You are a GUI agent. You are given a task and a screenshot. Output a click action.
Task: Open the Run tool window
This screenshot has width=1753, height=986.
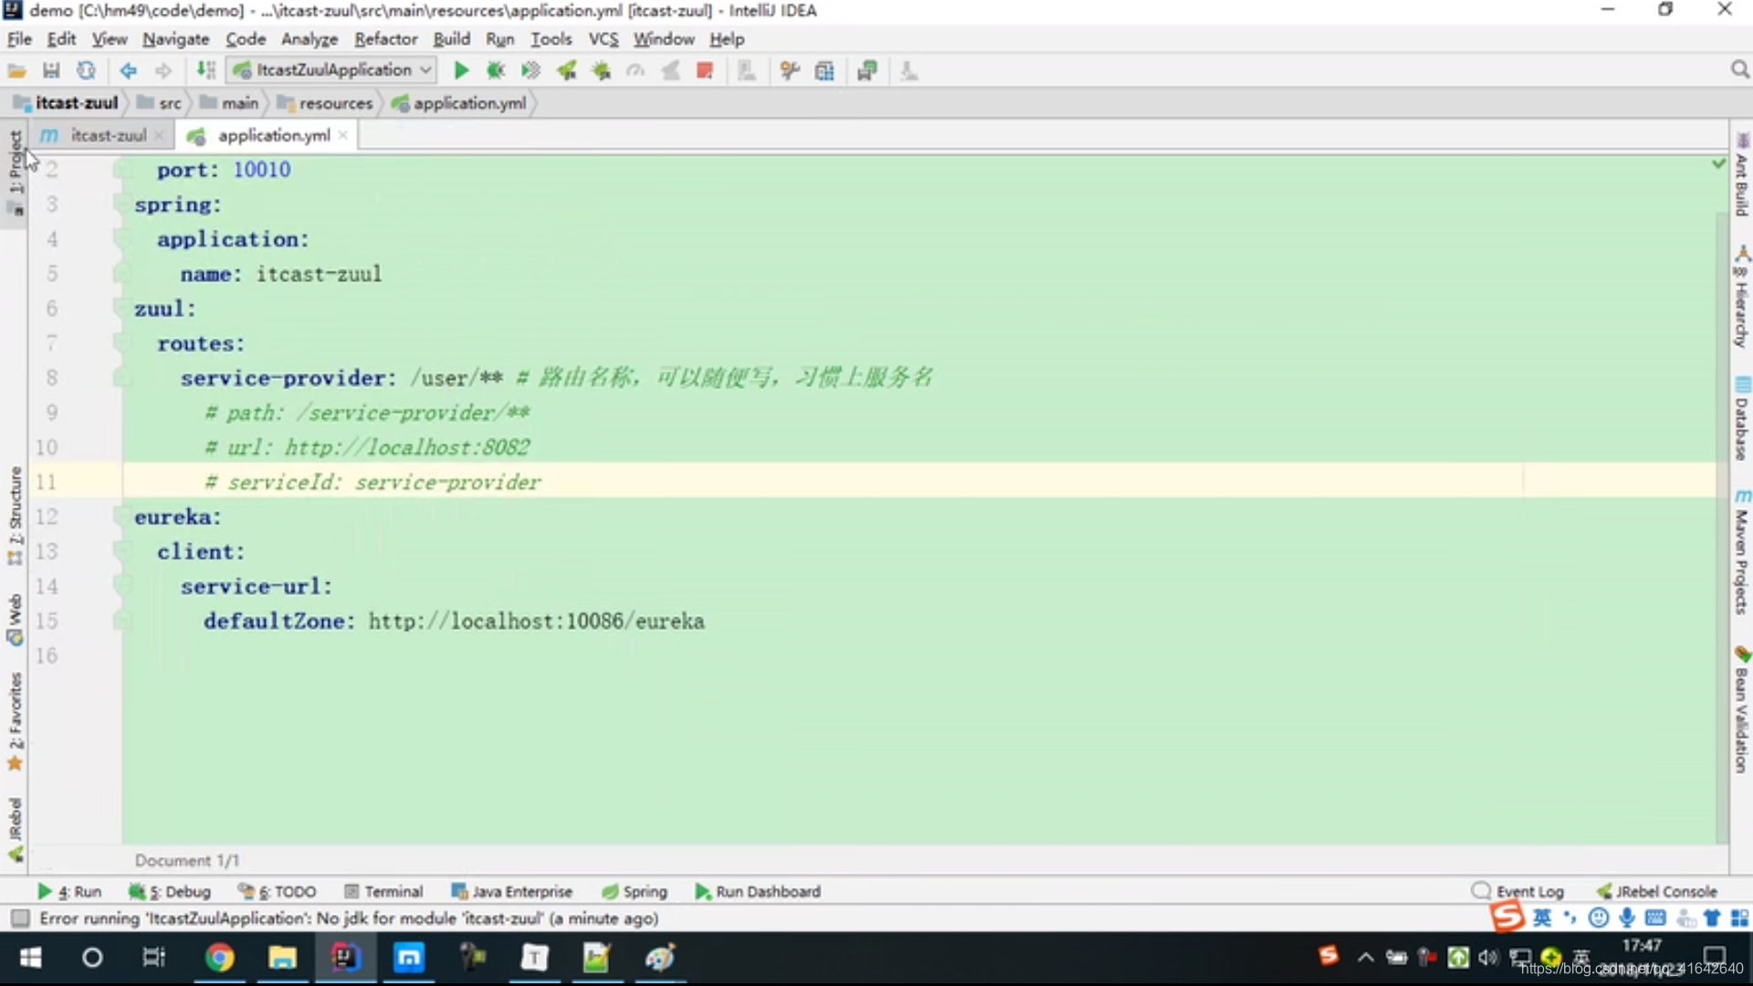(69, 891)
